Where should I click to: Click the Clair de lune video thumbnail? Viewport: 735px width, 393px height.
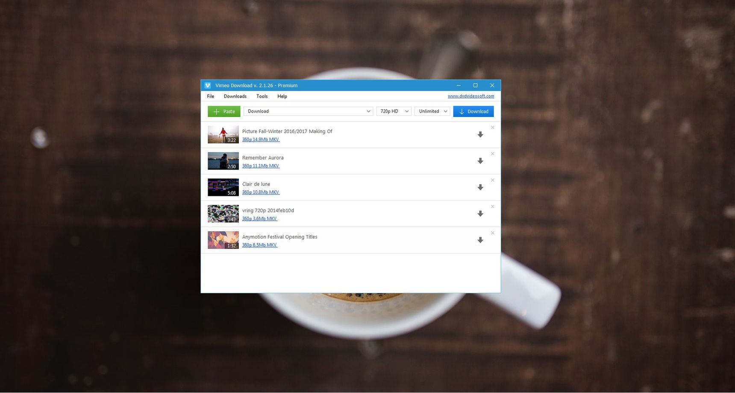(x=223, y=187)
